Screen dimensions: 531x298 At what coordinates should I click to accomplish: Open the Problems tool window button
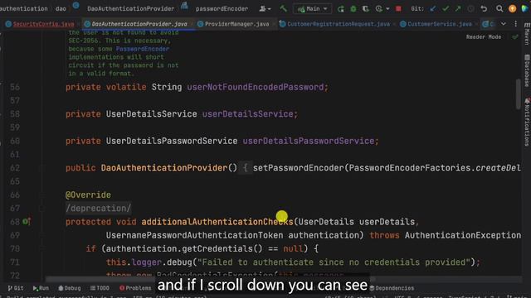coord(135,288)
